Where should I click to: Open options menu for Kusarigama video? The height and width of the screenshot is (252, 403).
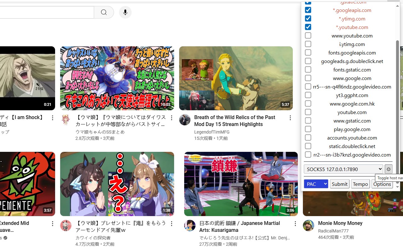pos(295,224)
